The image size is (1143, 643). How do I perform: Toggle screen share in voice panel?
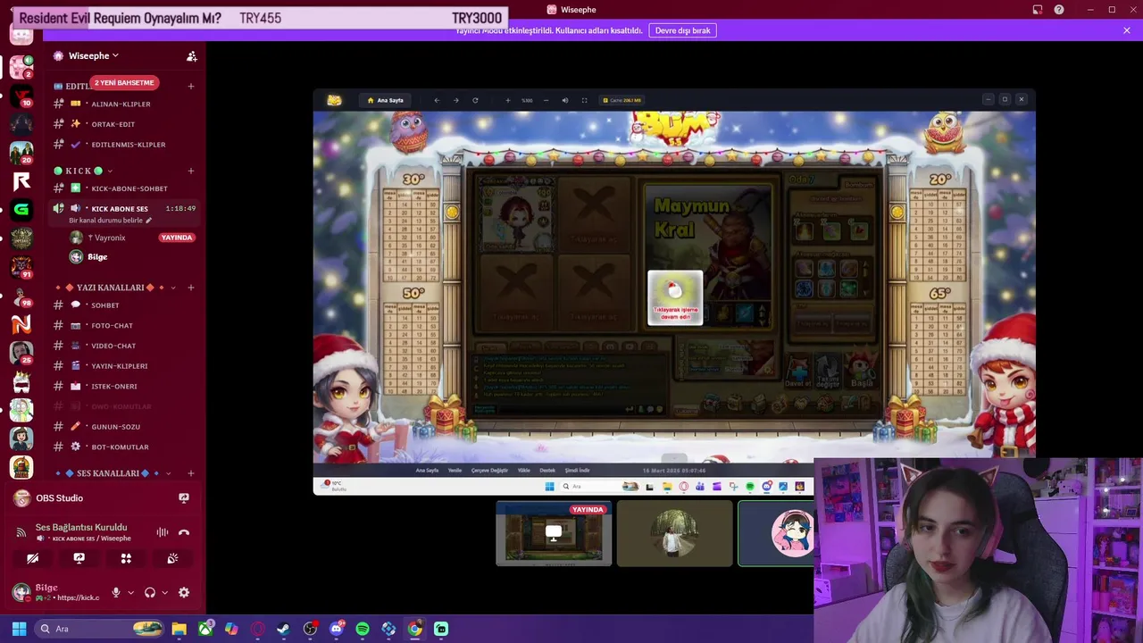click(x=79, y=558)
